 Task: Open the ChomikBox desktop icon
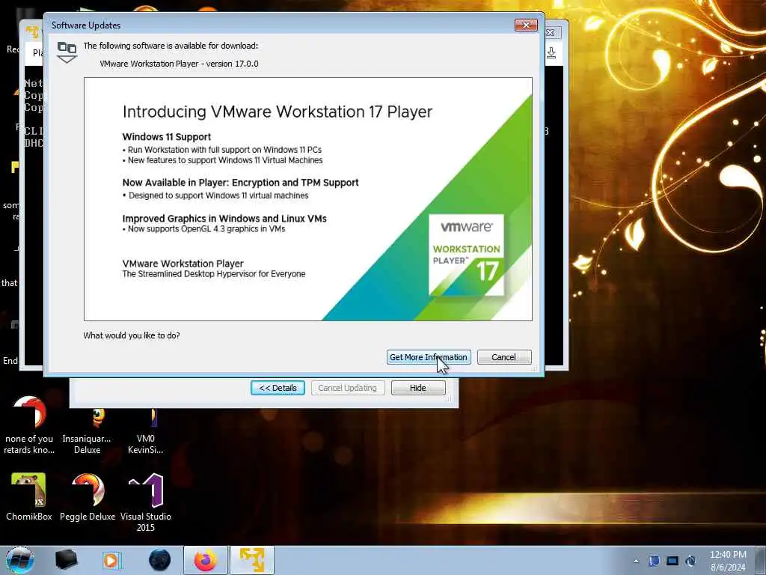tap(29, 497)
